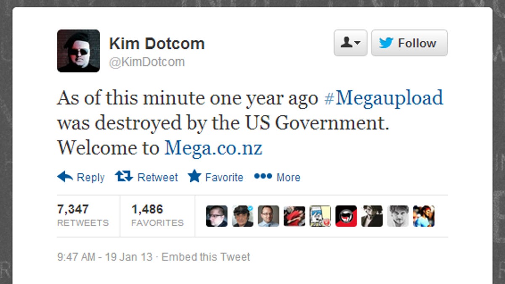505x284 pixels.
Task: Open the 9:47 AM - 19 Jan 13 timestamp
Action: pos(104,257)
